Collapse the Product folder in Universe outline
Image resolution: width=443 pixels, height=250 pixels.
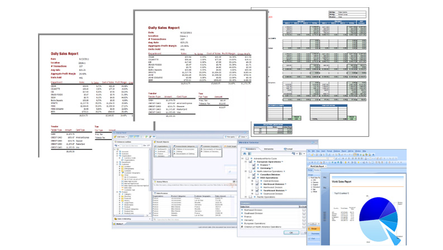pos(117,192)
